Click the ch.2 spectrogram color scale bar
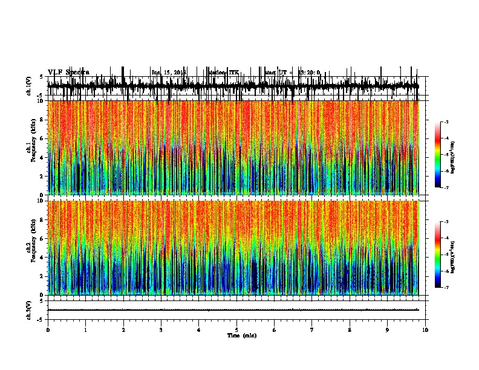Viewport: 479px width, 370px height. pos(438,255)
